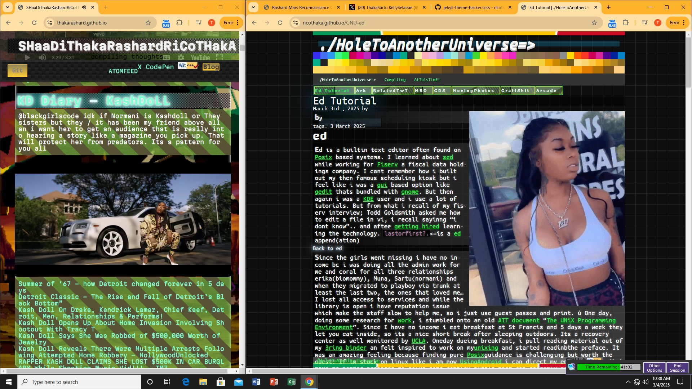Image resolution: width=692 pixels, height=389 pixels.
Task: Click the Compiling breadcrumb link
Action: pos(395,80)
